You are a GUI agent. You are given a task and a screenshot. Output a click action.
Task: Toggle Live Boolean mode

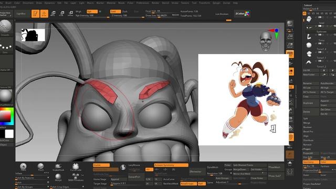tap(222, 14)
